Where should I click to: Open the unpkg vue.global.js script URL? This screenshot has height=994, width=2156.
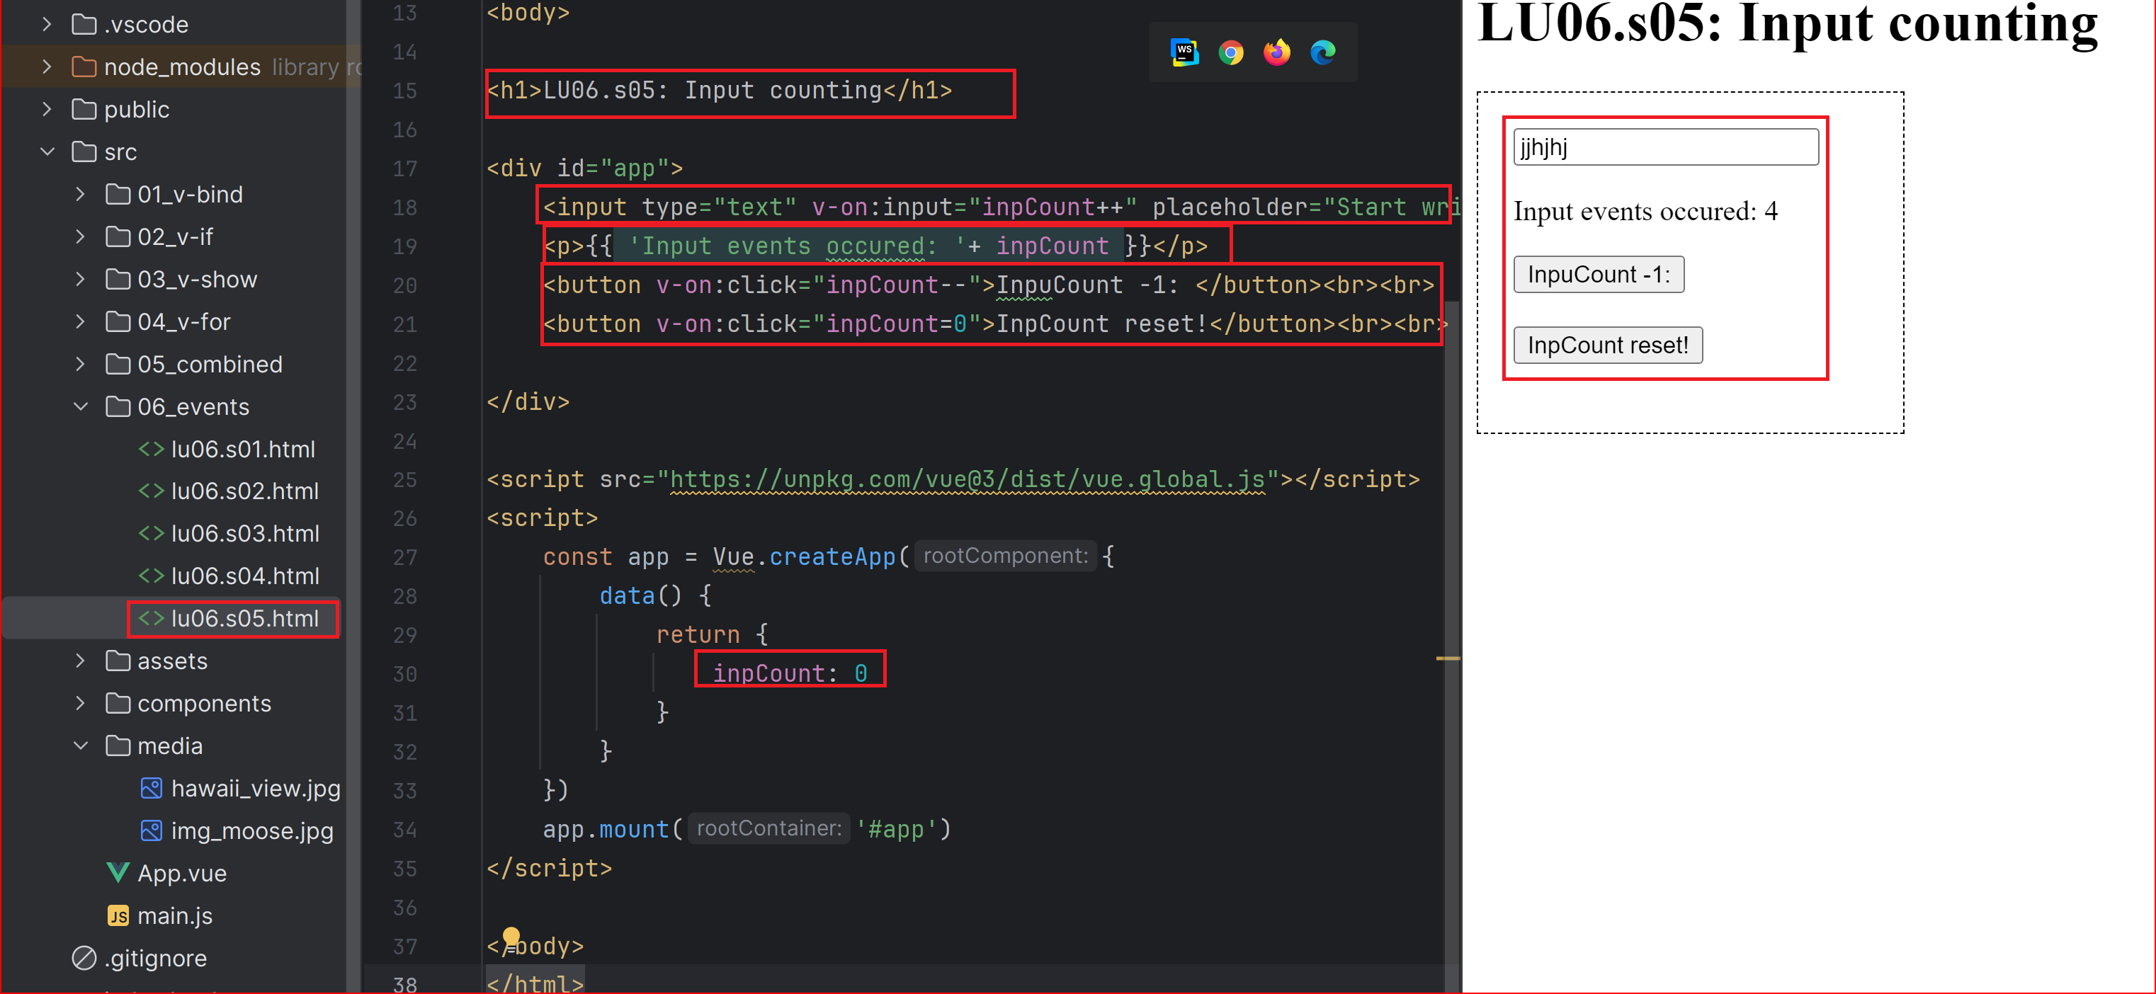967,479
